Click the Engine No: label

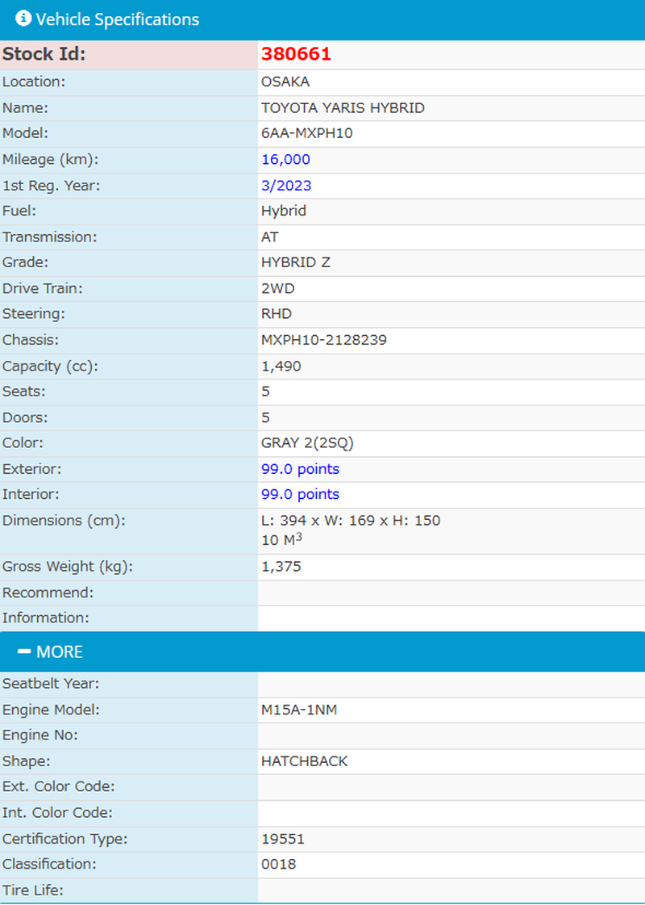[x=40, y=735]
